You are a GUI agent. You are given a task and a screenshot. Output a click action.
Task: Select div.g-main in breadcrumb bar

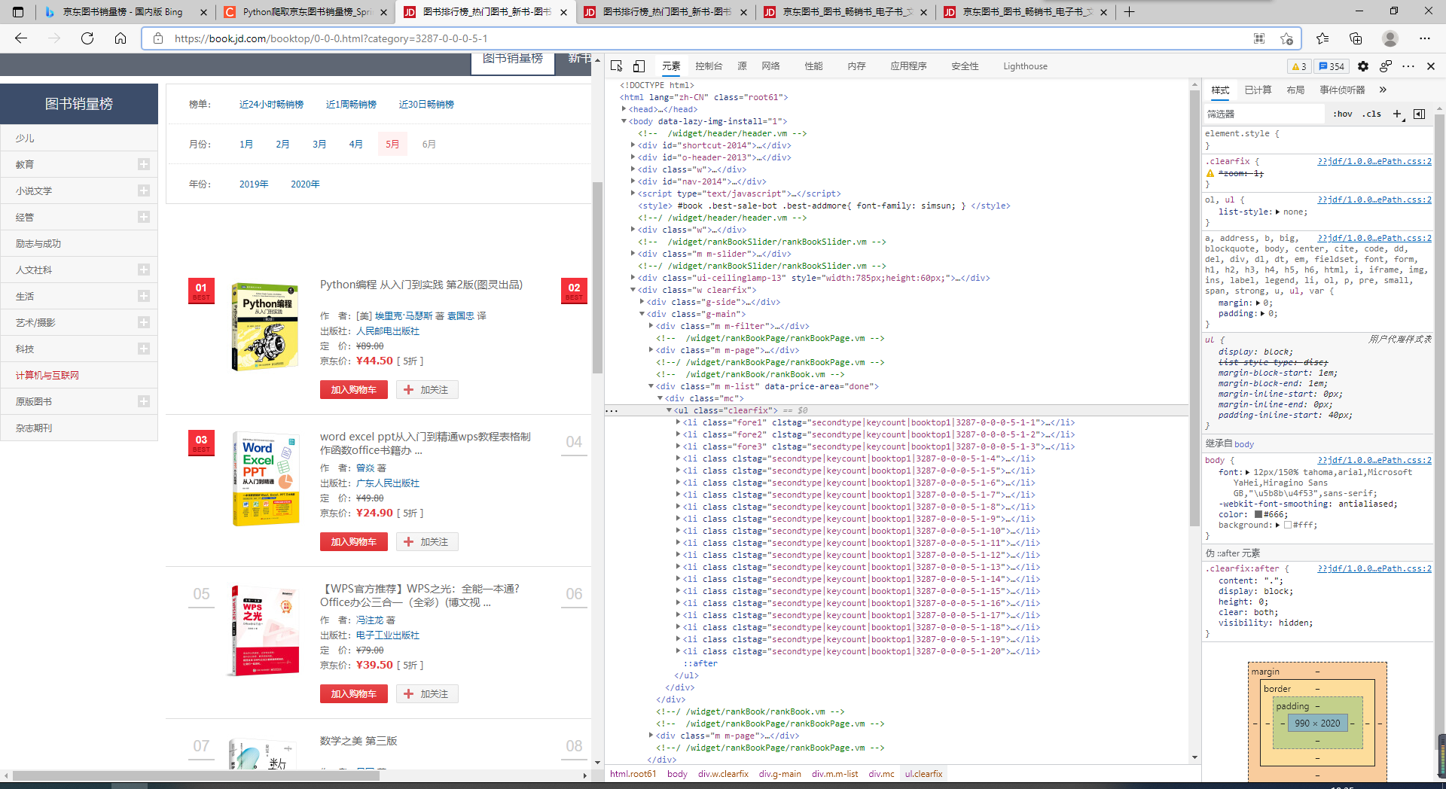point(779,773)
